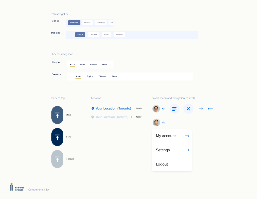Click the chevron after footer location
The height and width of the screenshot is (199, 257).
pos(131,117)
